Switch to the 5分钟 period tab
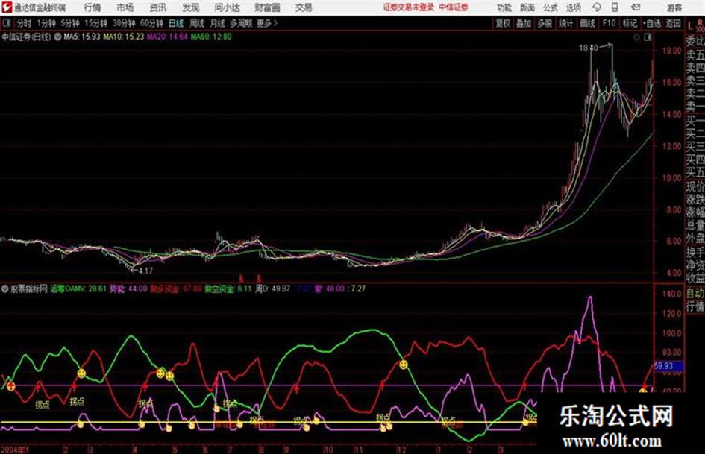Screen dimensions: 705x454 point(70,23)
